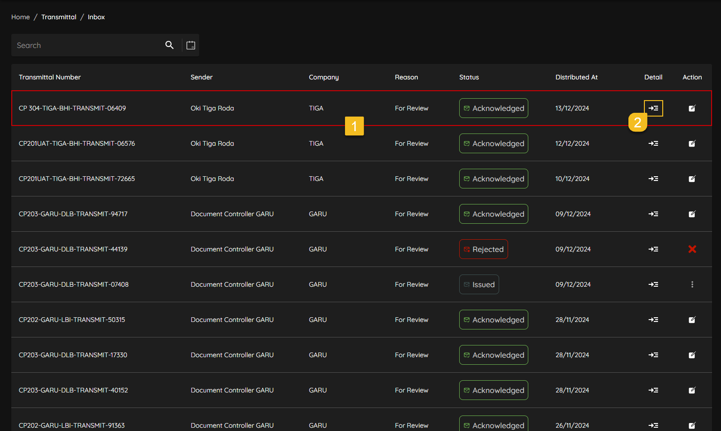Open detail for CP 304-TIGA-BHI-TRANSMIT-06409
721x431 pixels.
pyautogui.click(x=653, y=108)
